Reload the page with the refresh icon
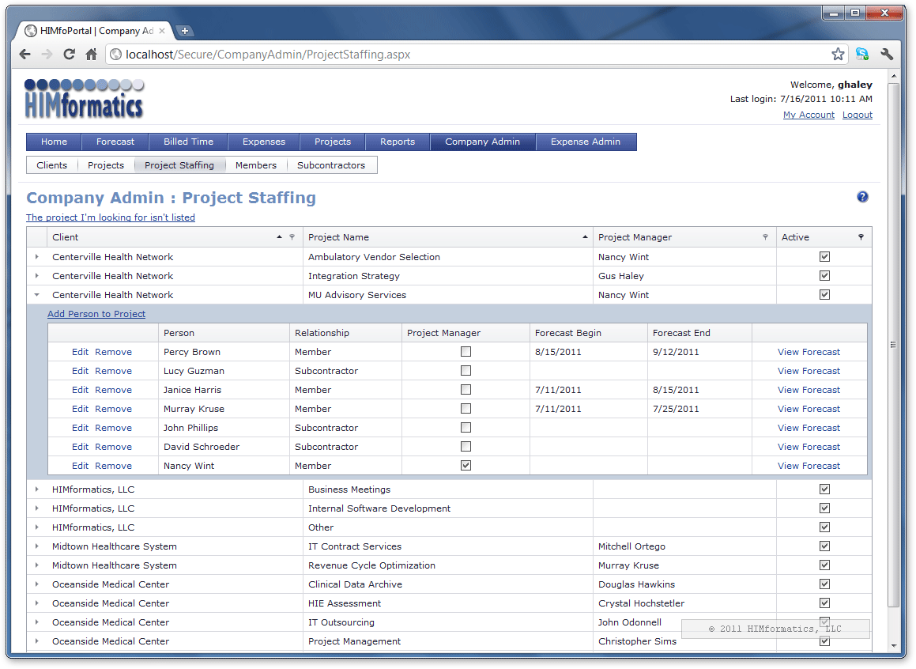The image size is (916, 669). click(69, 55)
